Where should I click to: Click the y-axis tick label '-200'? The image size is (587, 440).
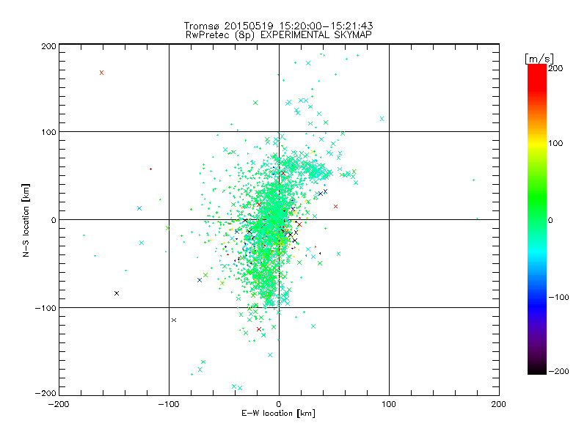pos(45,393)
